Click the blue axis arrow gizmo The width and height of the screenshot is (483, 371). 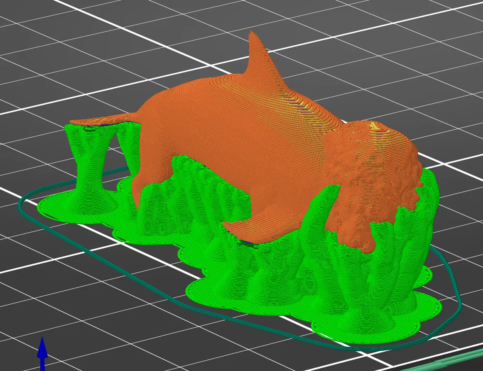[x=42, y=353]
